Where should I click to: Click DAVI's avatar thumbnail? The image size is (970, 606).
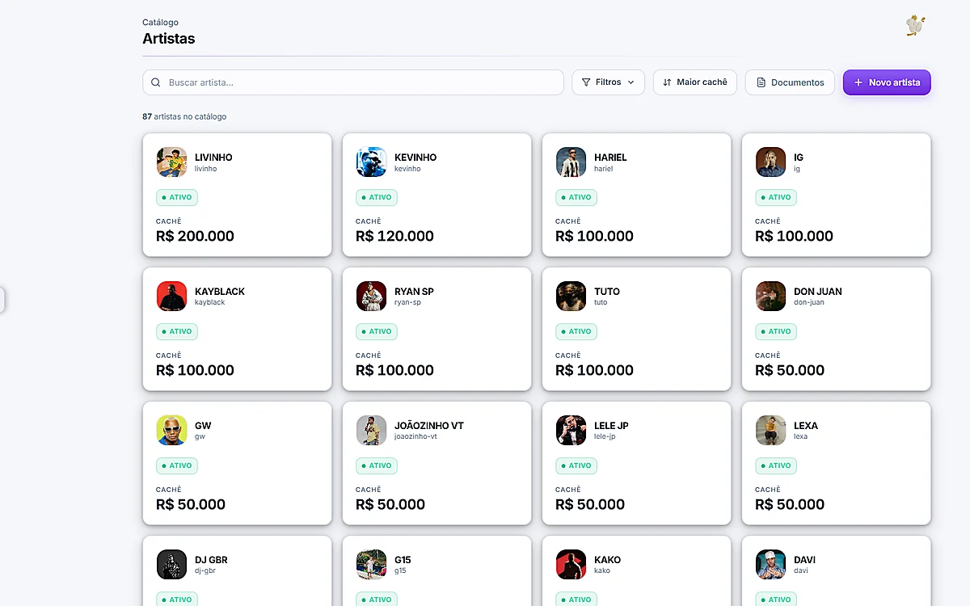770,564
